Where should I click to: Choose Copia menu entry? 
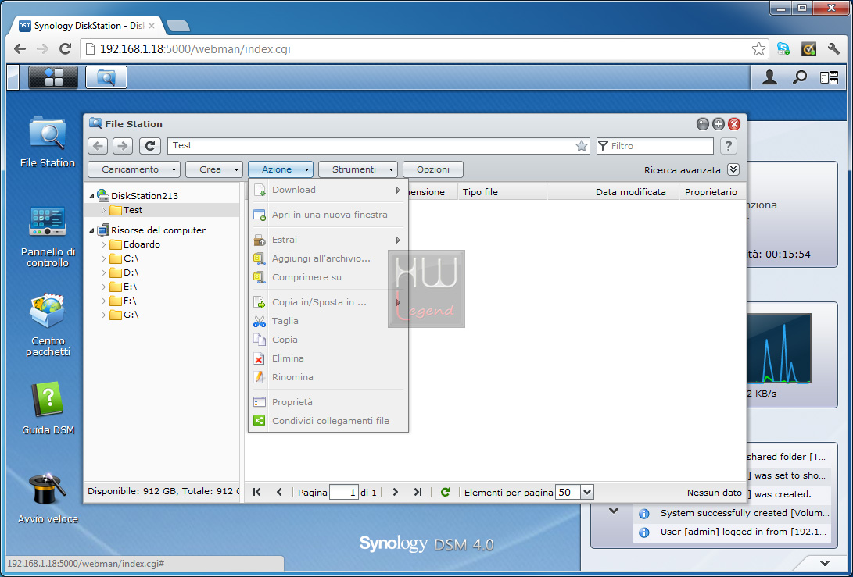328,340
